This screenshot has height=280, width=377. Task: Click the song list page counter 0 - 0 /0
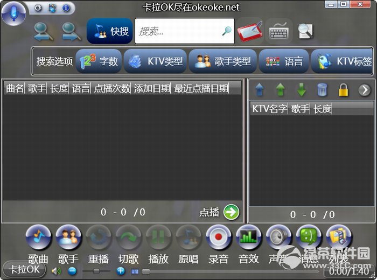point(123,212)
